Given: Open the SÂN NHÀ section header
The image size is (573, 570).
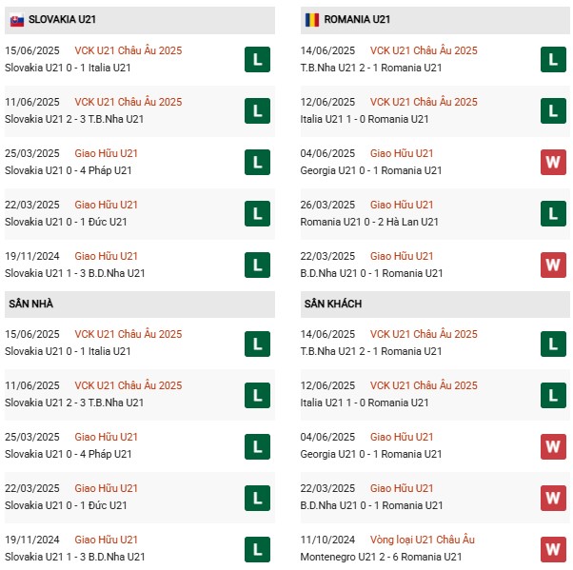Looking at the screenshot, I should (30, 304).
